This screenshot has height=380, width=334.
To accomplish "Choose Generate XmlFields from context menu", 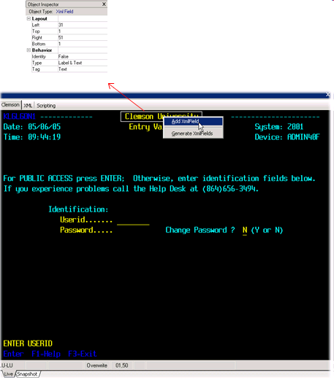I will (193, 133).
